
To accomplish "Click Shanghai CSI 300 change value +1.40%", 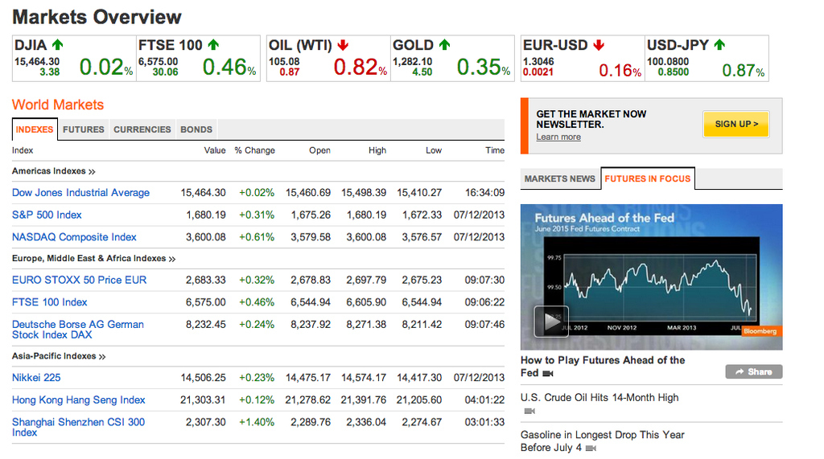I will tap(257, 422).
